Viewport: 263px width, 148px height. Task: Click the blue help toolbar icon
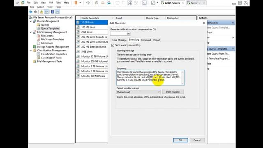[52, 12]
